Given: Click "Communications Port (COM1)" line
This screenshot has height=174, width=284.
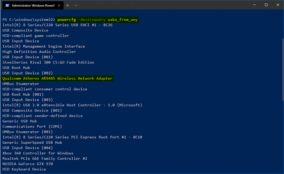Looking at the screenshot, I should coord(32,126).
